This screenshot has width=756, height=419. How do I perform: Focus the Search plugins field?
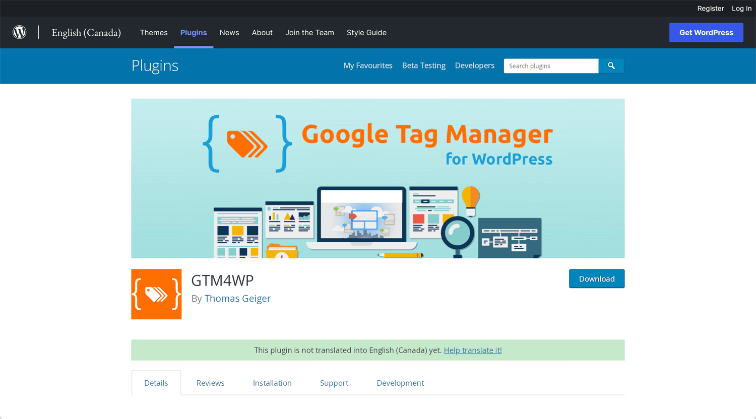pos(551,66)
